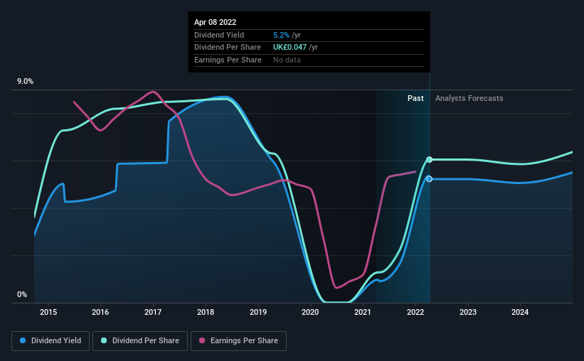Click the 2018 x-axis label
584x361 pixels.
pos(206,312)
